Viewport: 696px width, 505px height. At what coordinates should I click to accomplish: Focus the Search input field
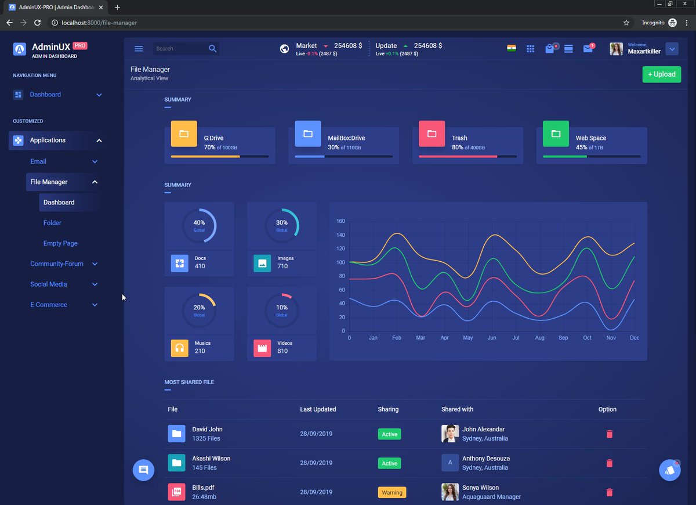(180, 49)
